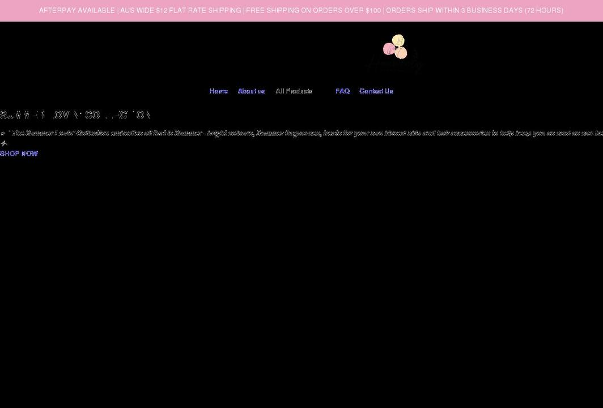Expand All Products to view categories
The width and height of the screenshot is (603, 408).
pos(295,91)
